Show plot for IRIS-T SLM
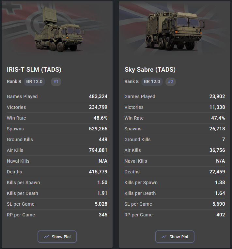 click(x=57, y=237)
